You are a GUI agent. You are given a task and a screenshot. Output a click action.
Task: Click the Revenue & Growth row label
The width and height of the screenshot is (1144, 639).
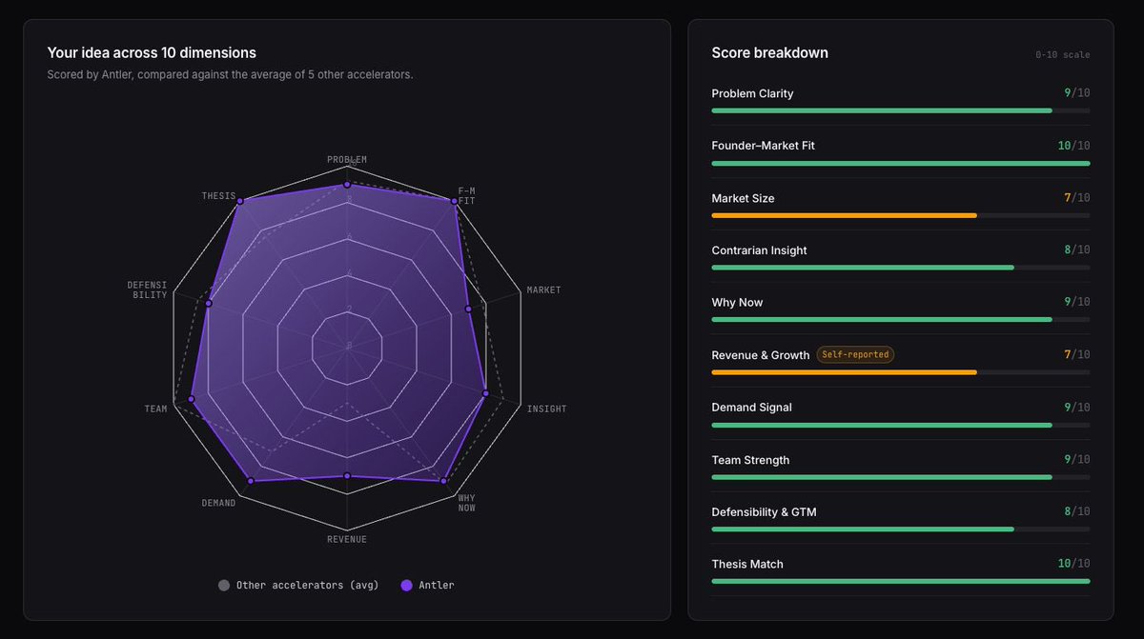click(x=761, y=355)
